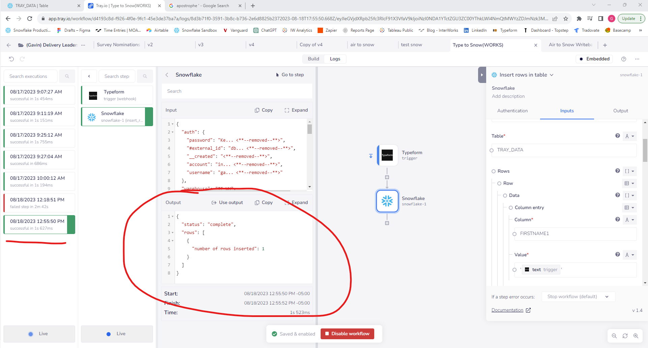The width and height of the screenshot is (648, 348).
Task: Open Table field type selector dropdown
Action: click(x=630, y=136)
